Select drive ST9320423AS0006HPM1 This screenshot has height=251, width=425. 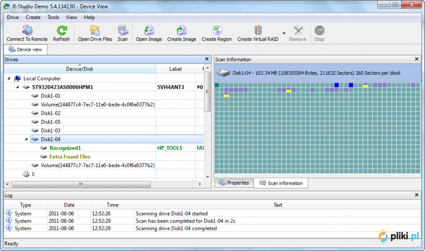tap(63, 87)
